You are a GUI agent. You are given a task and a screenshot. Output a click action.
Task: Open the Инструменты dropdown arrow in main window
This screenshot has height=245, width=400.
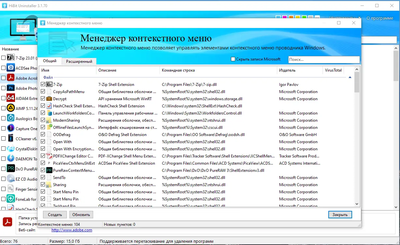tap(360, 18)
